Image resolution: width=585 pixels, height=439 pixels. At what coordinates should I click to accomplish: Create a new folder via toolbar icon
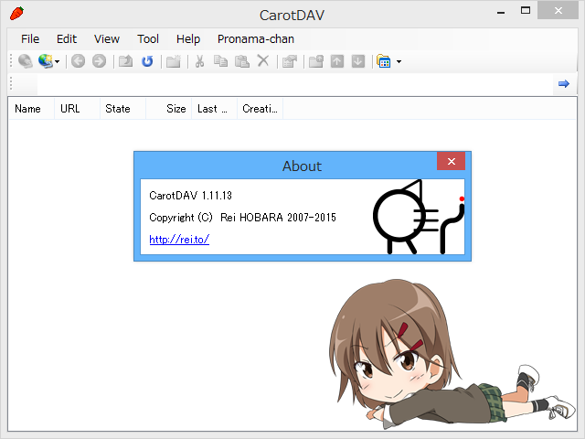pos(174,61)
